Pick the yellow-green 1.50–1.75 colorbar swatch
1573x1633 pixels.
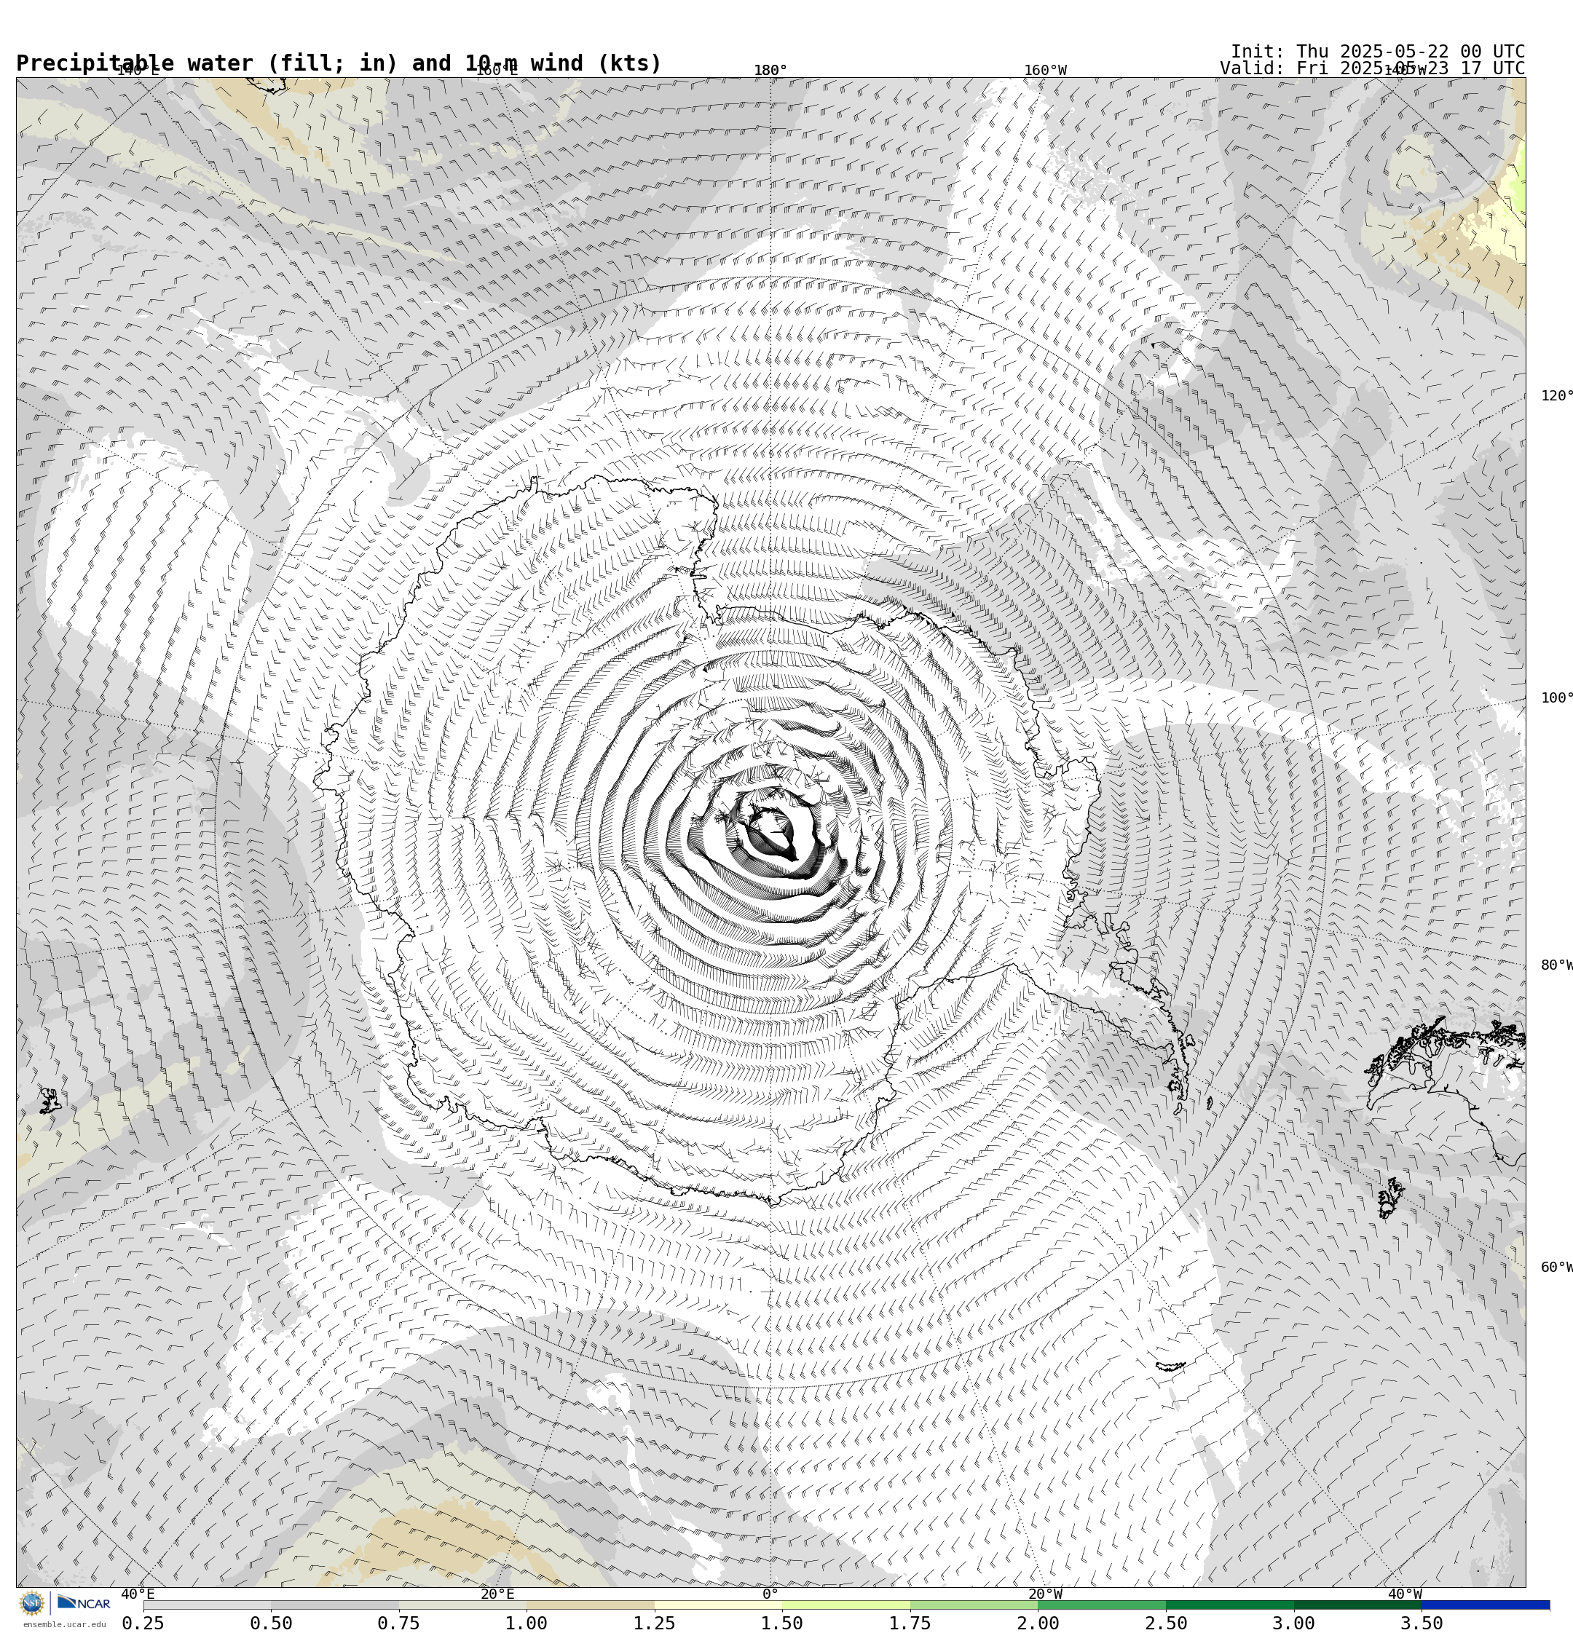846,1605
